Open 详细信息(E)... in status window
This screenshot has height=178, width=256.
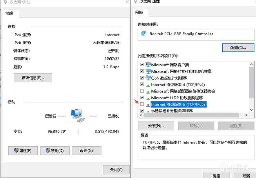coord(33,78)
